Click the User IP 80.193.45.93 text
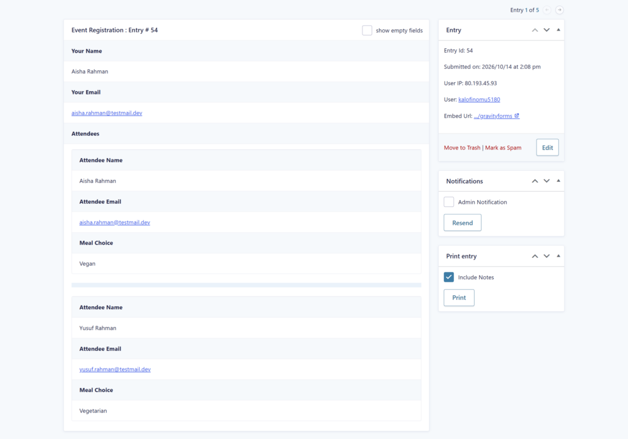The image size is (628, 439). (470, 83)
